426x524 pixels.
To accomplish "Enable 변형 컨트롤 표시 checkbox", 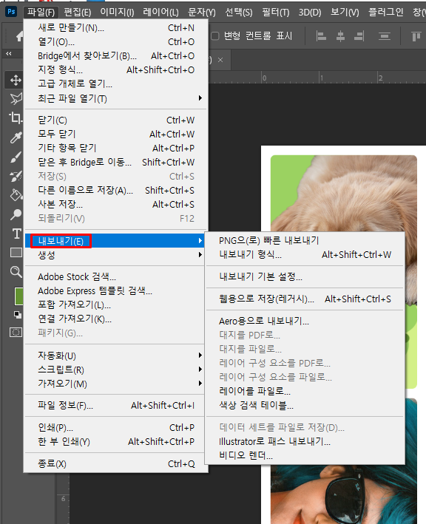I will [x=215, y=35].
